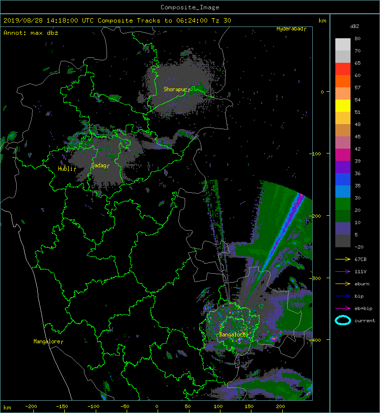Click the 111V purple arrow legend icon
380x413 pixels.
pos(343,272)
